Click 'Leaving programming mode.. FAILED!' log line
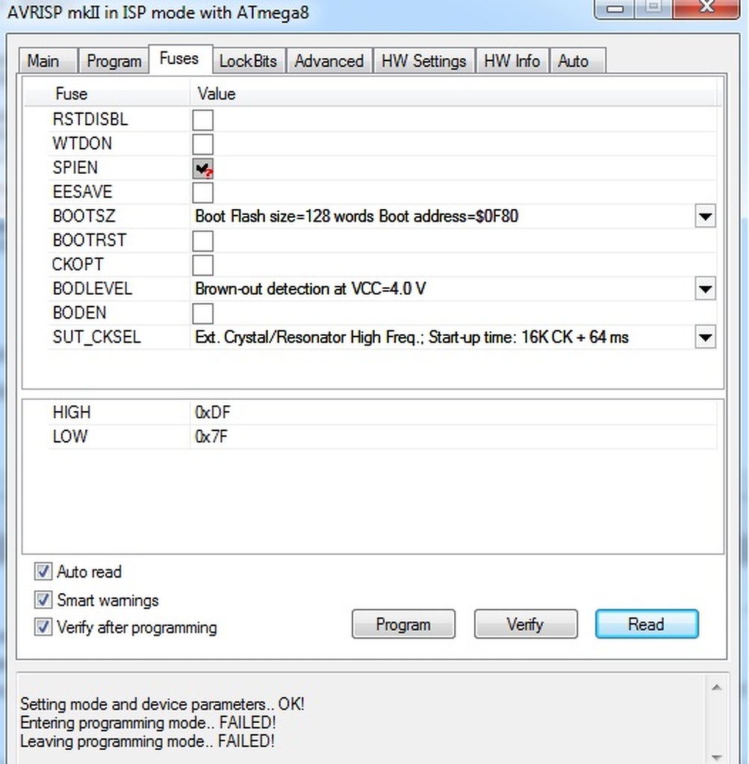The image size is (749, 764). (147, 741)
